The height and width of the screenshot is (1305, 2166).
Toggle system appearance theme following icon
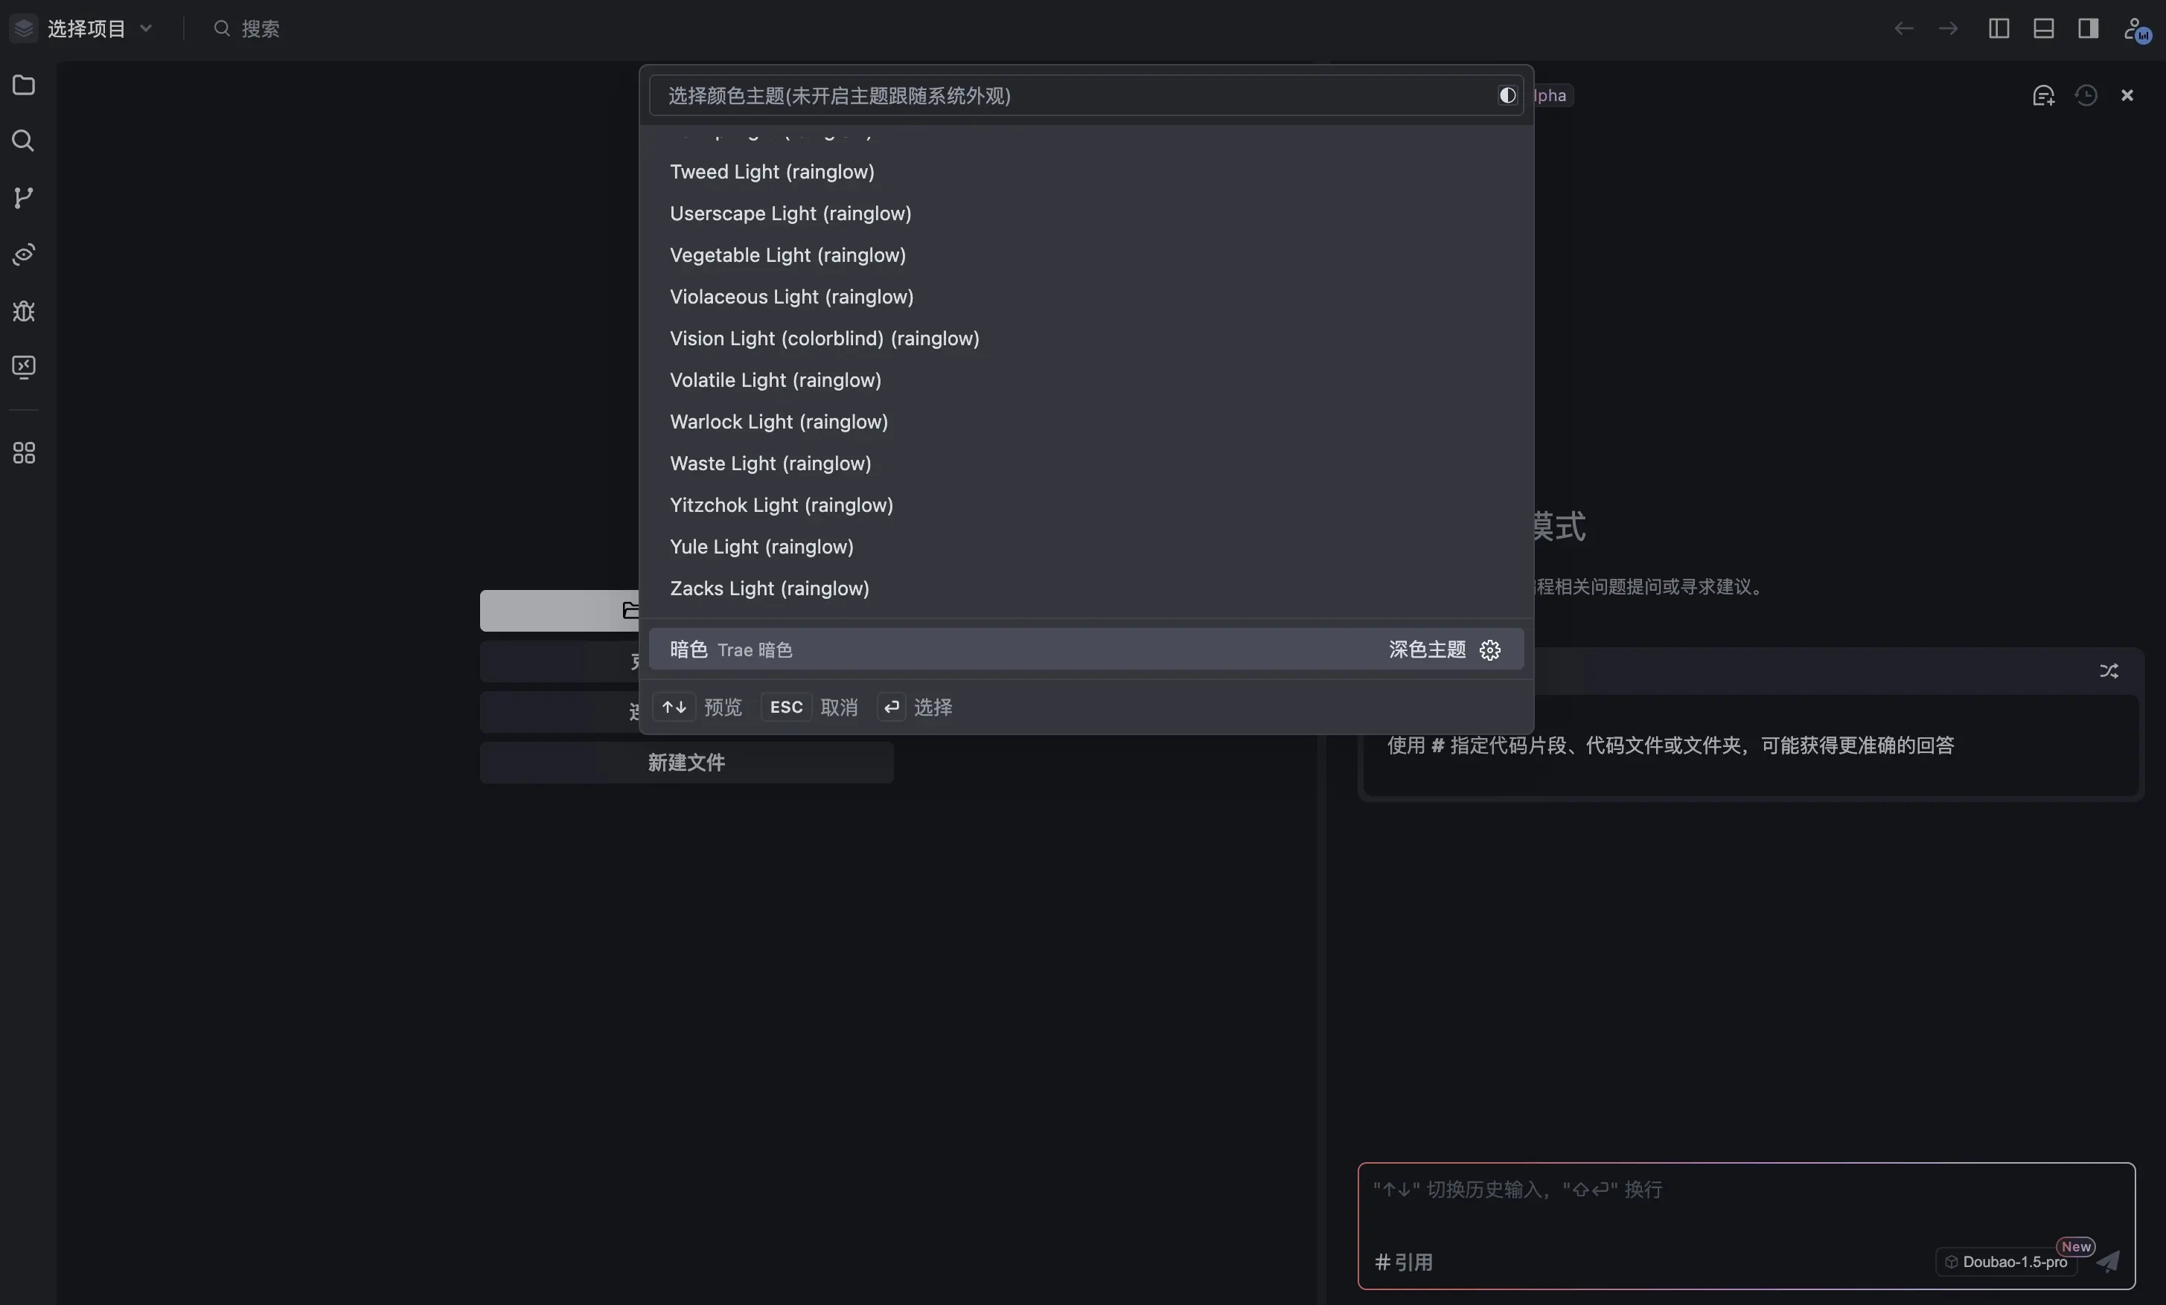[x=1507, y=95]
